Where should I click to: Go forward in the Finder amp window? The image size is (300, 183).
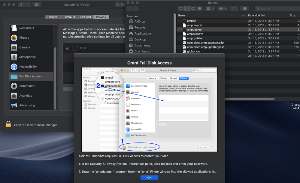coord(135,8)
